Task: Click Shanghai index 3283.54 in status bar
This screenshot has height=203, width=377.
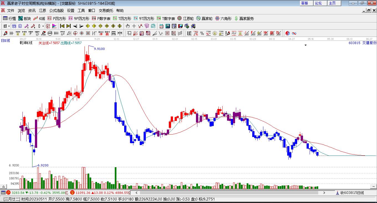Action: (18, 192)
